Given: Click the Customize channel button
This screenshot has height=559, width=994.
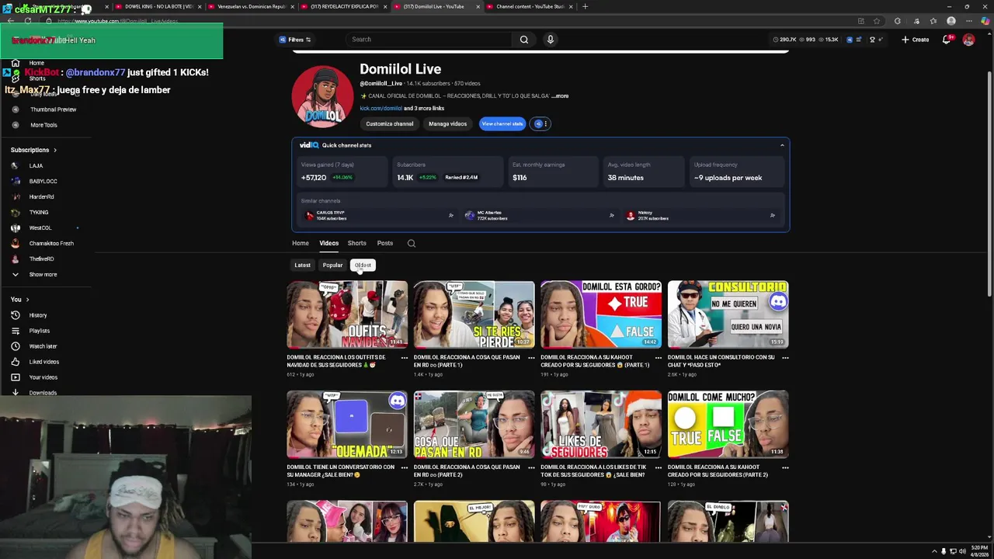Looking at the screenshot, I should coord(390,123).
